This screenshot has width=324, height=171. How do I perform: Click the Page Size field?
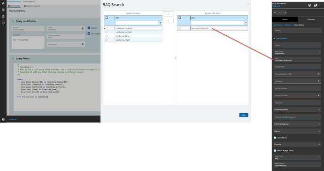[x=297, y=102]
